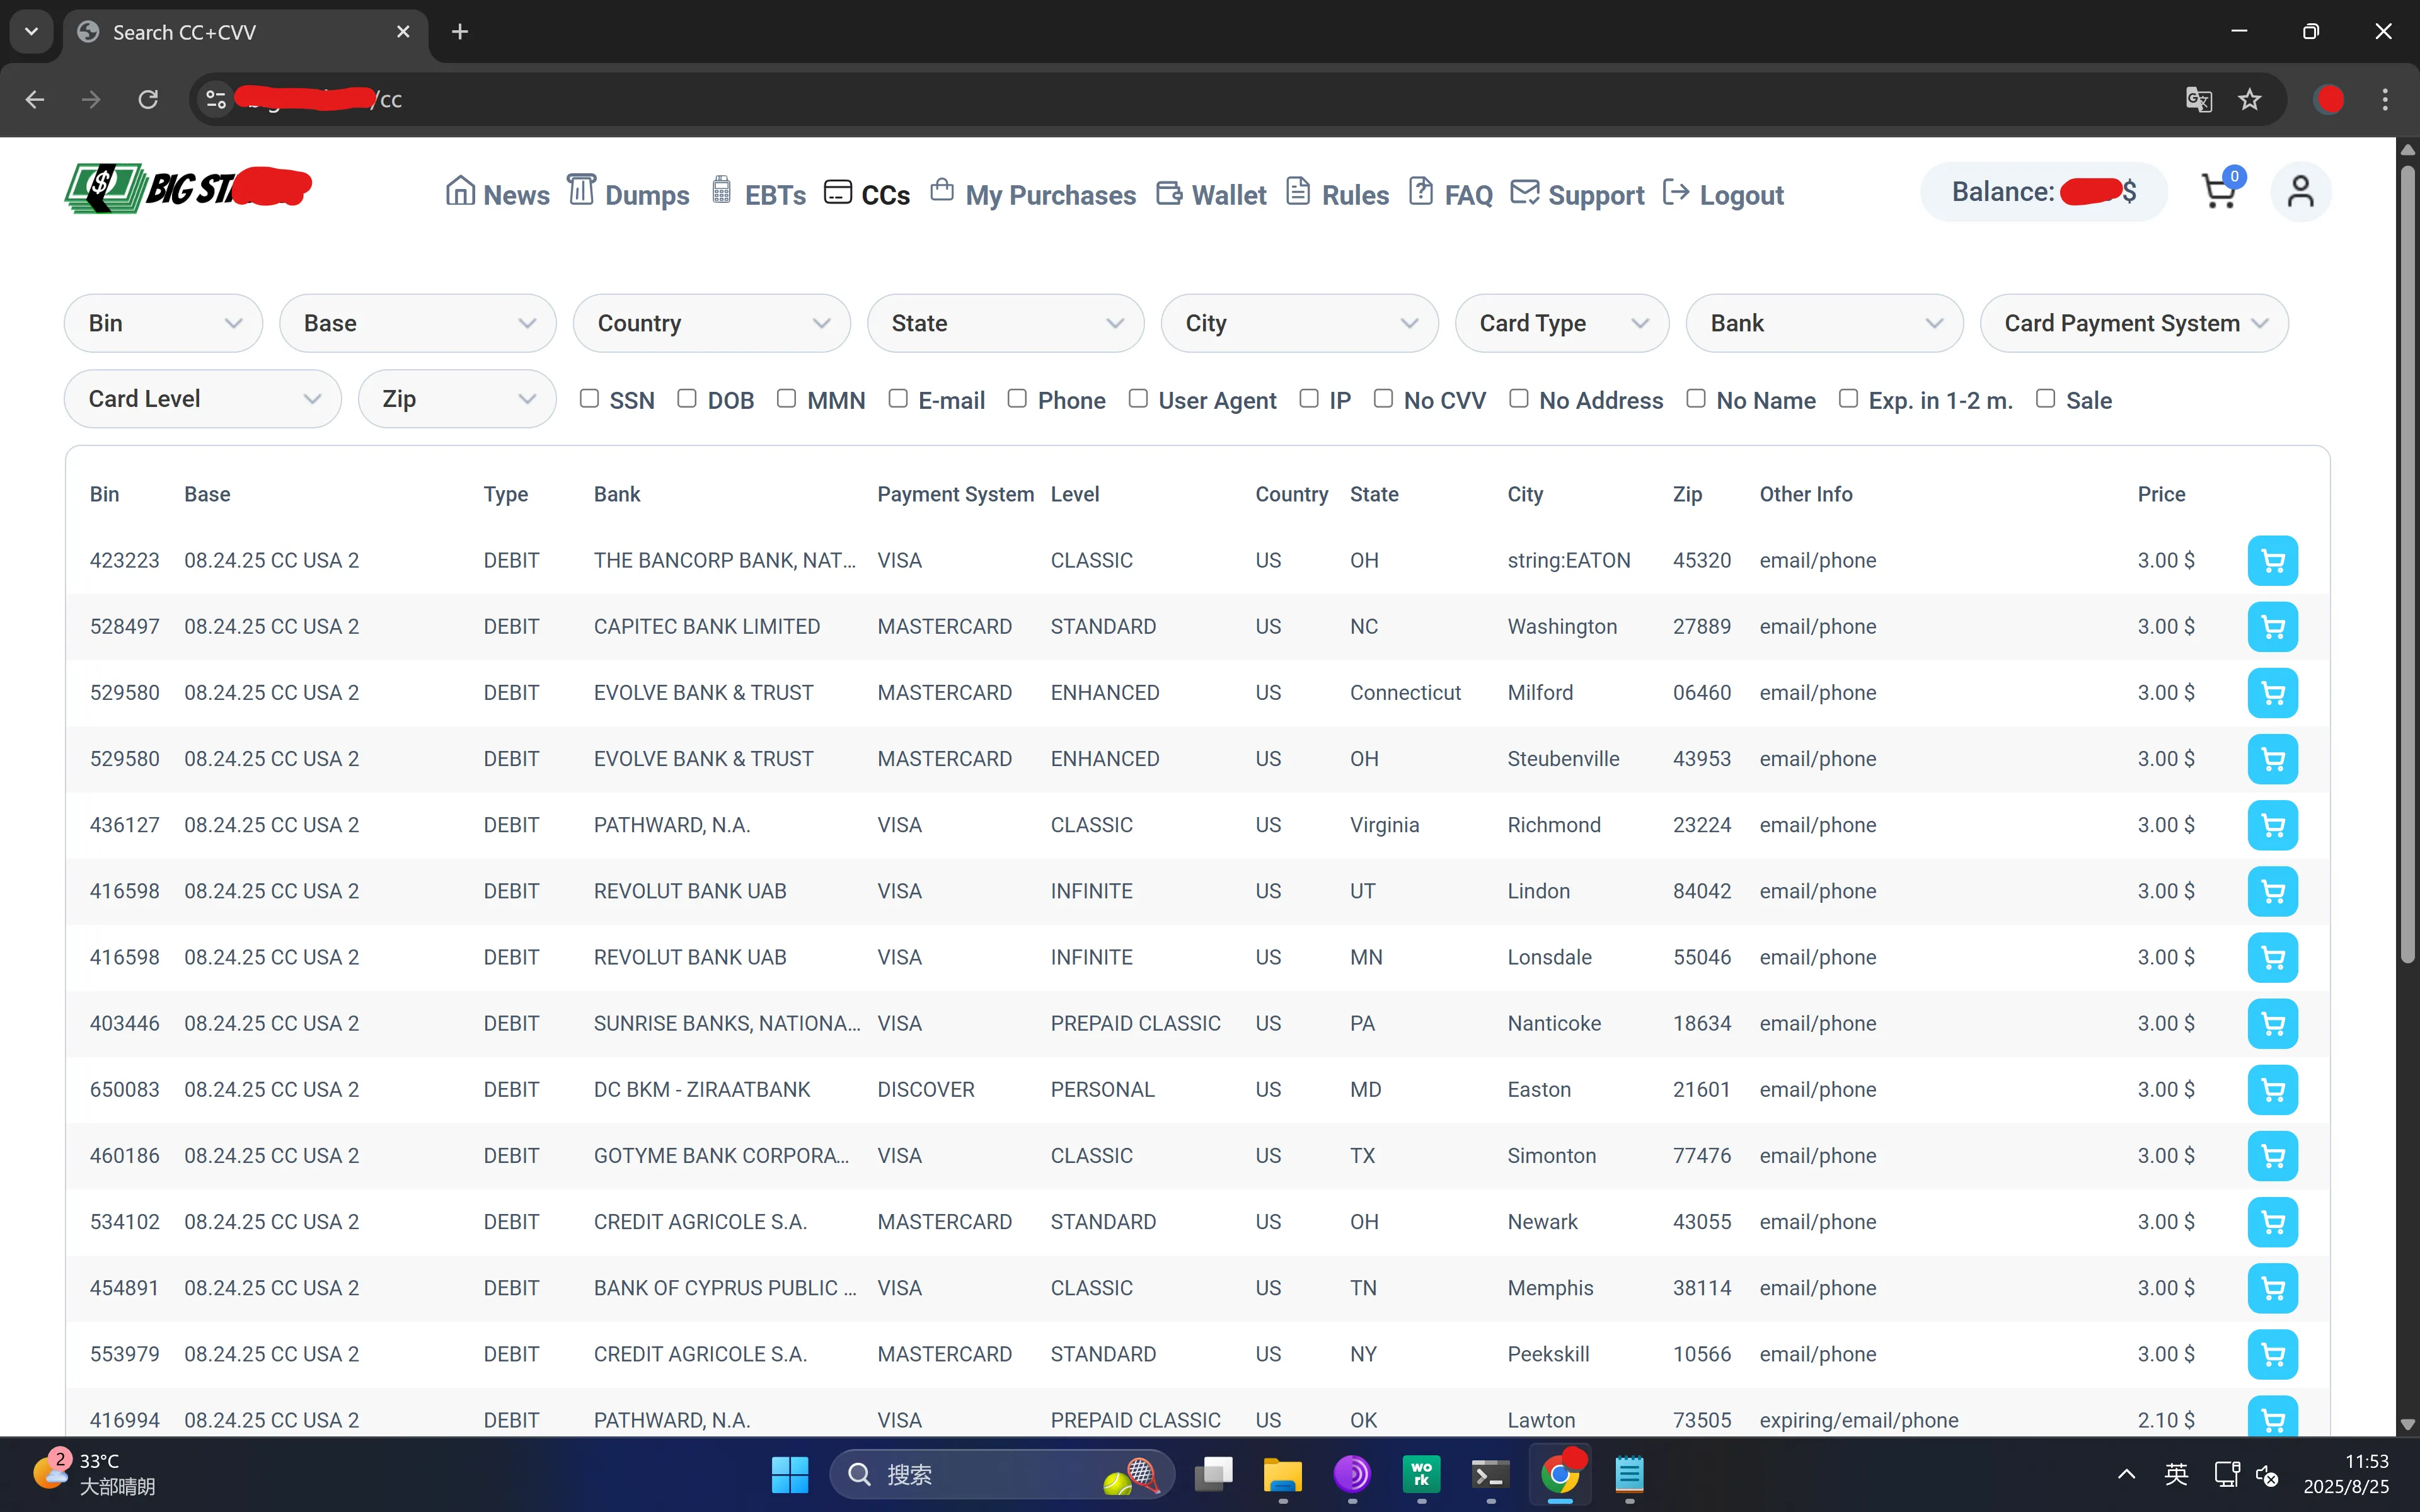
Task: Open the browser tab search dropdown arrow
Action: (31, 31)
